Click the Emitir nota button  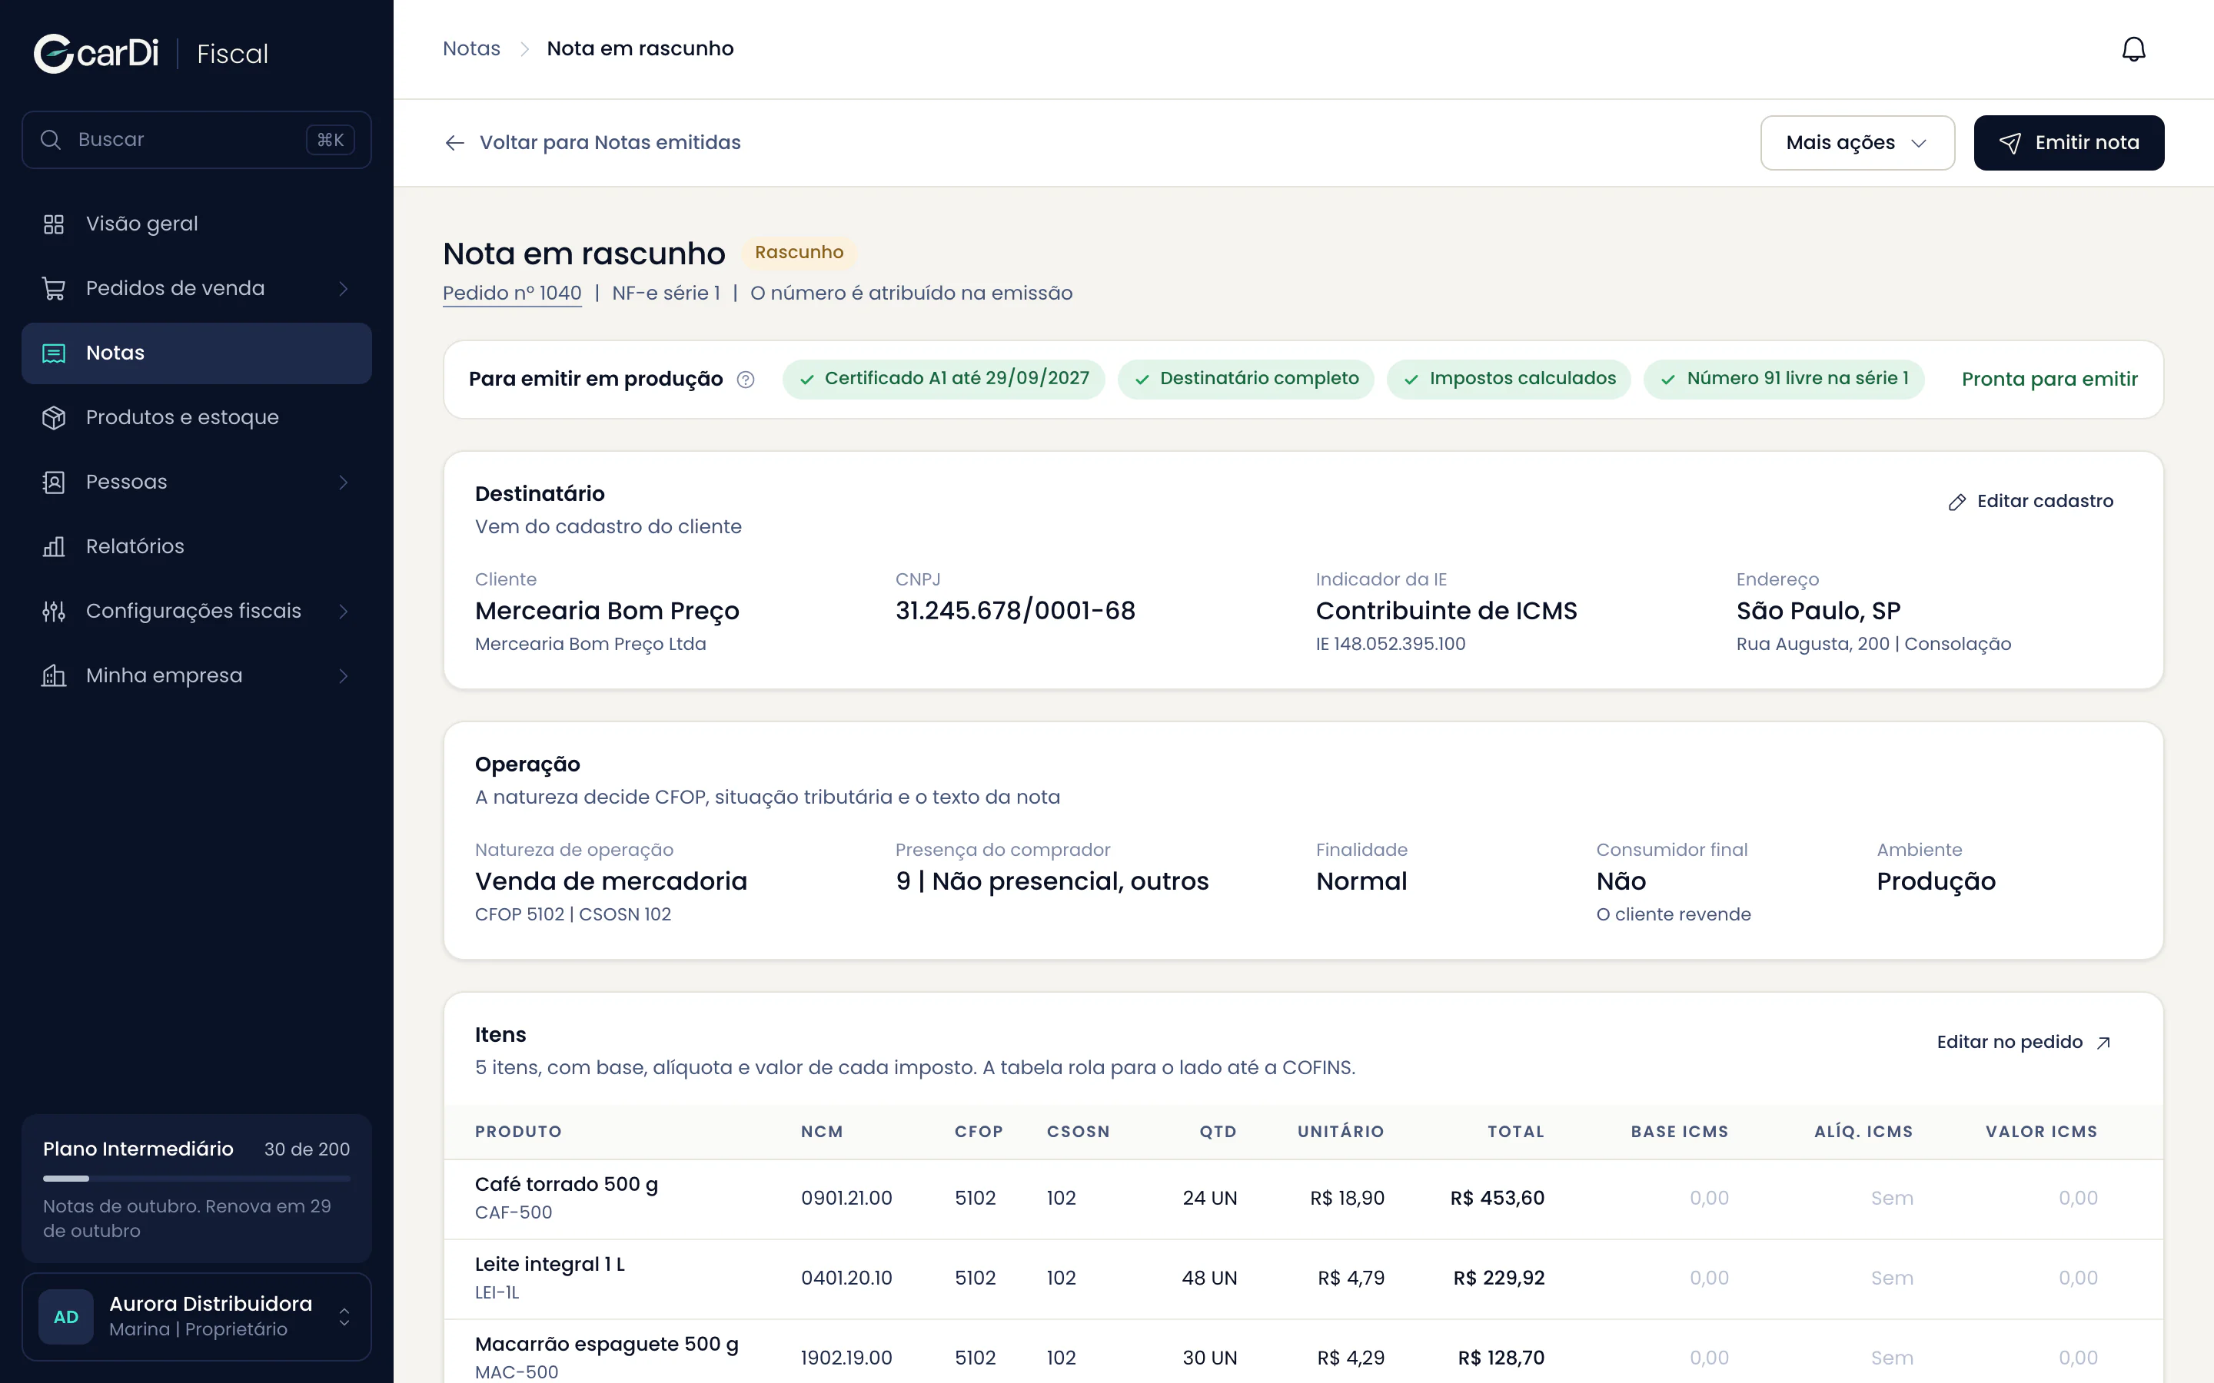(x=2069, y=143)
